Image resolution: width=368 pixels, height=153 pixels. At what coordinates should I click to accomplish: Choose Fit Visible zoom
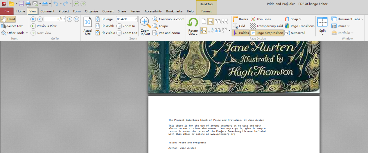[x=105, y=33]
